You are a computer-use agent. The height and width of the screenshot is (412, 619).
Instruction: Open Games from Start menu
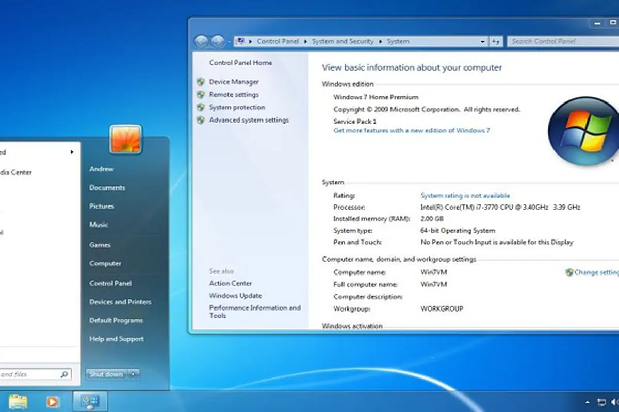click(100, 245)
